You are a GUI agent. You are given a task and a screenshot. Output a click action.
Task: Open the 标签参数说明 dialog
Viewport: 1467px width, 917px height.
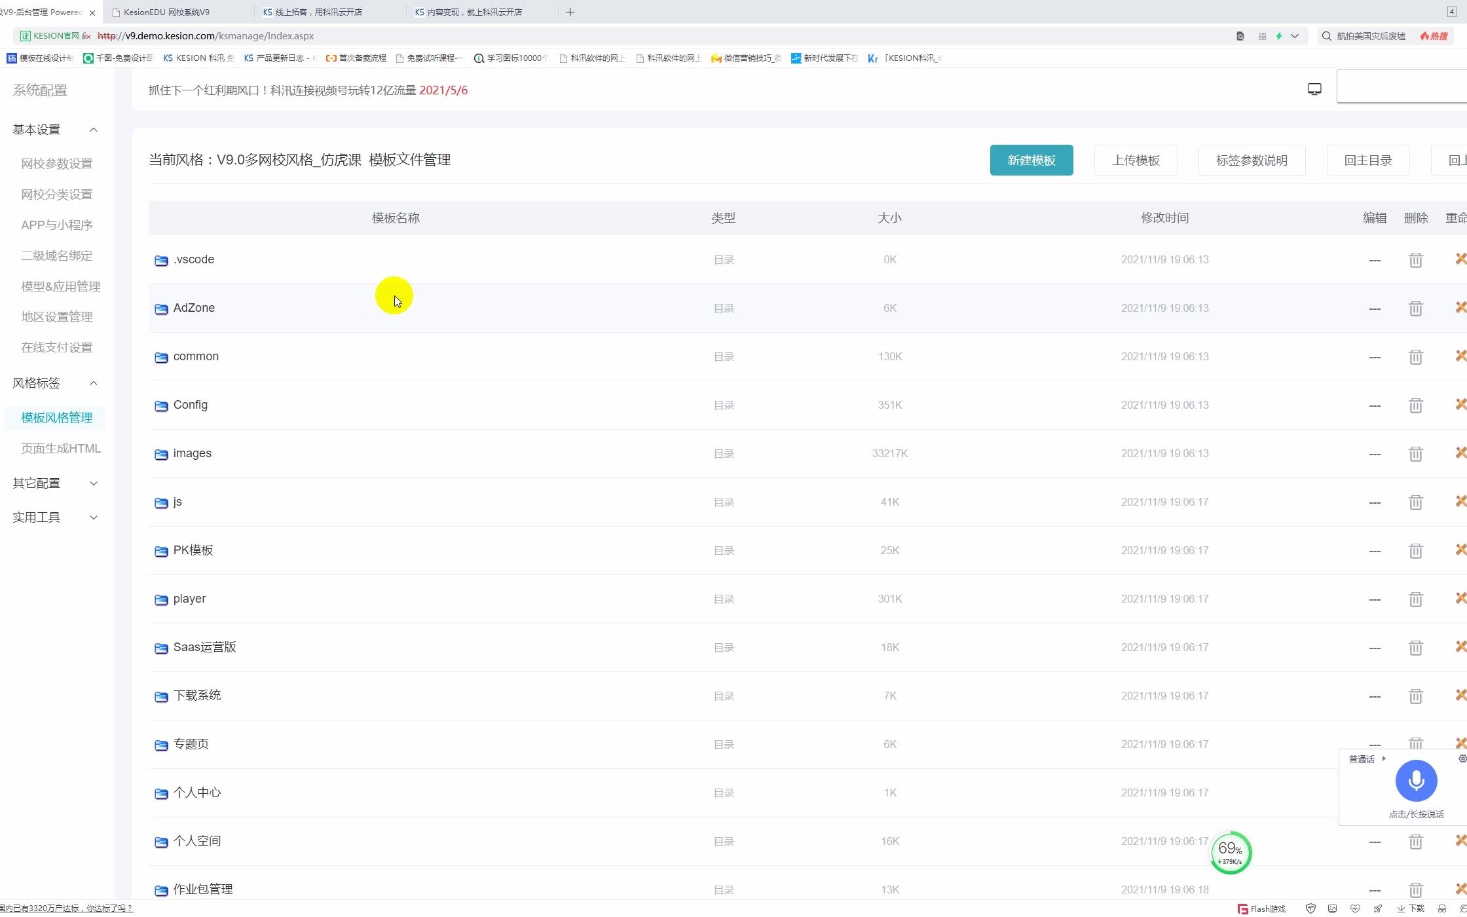pyautogui.click(x=1251, y=160)
